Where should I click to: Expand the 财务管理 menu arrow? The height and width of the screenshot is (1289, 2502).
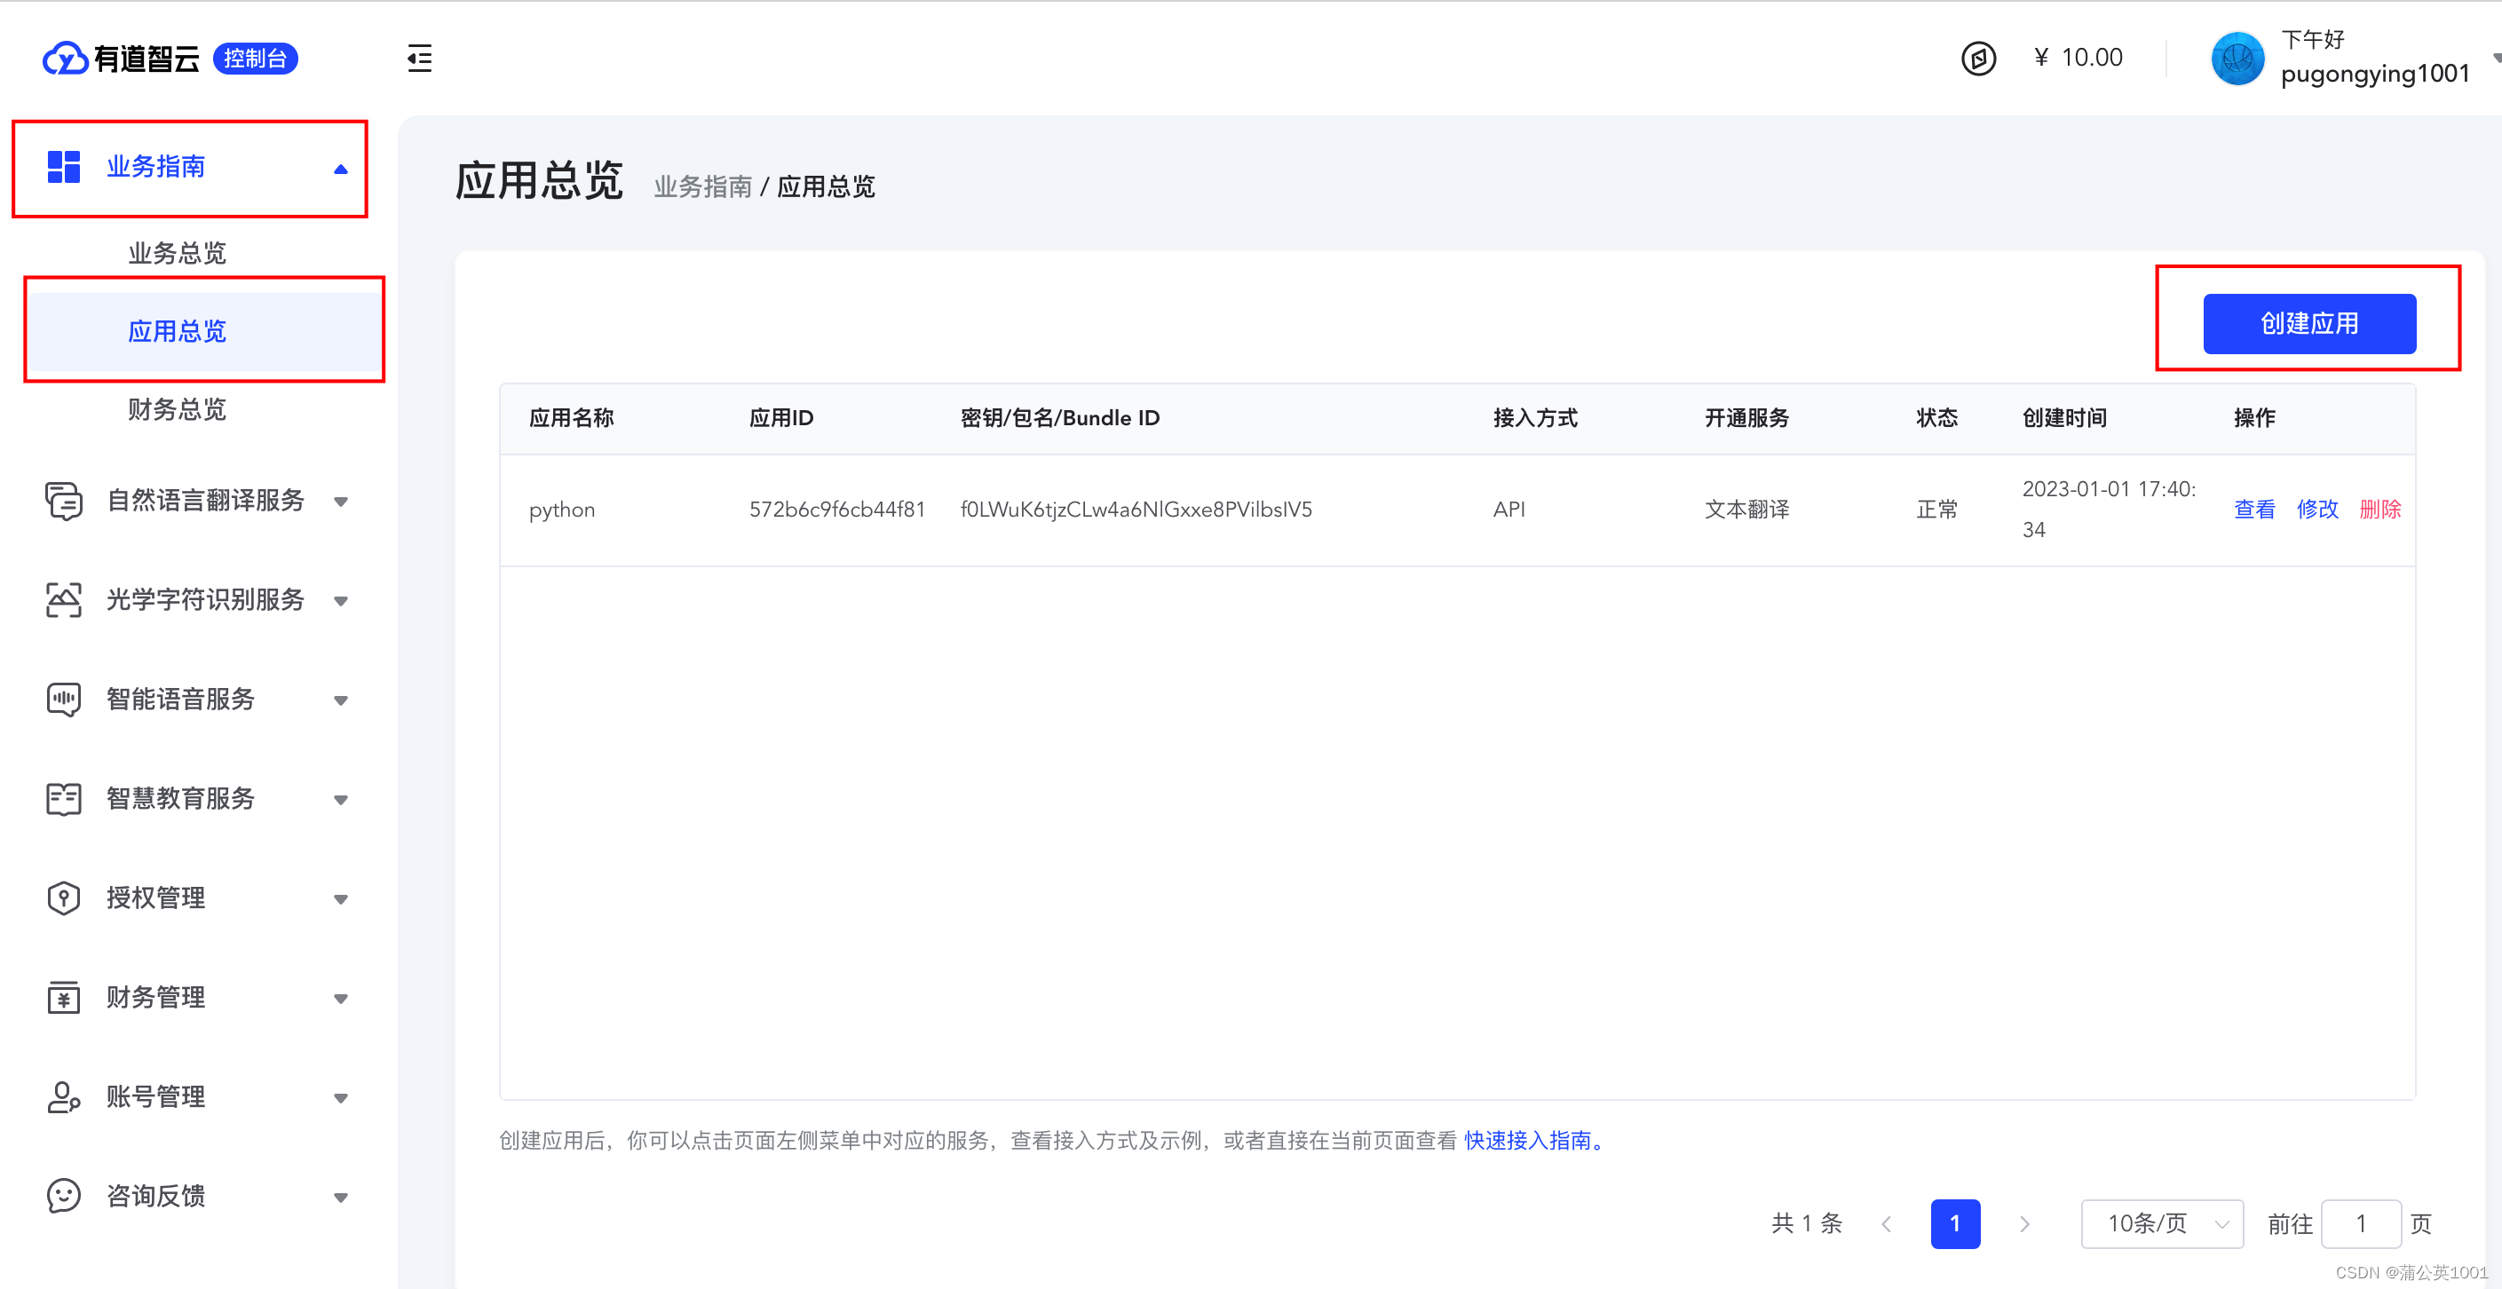(x=340, y=999)
